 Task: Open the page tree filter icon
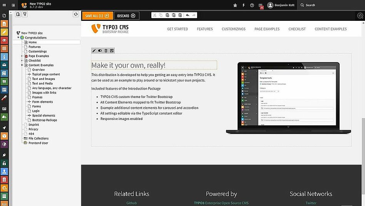coord(25,14)
